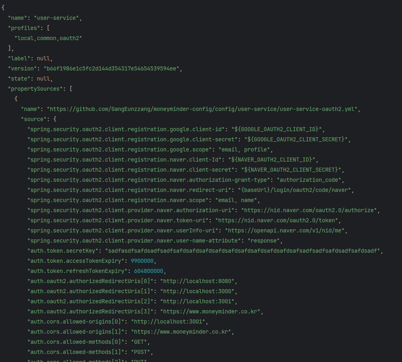Click the profiles array opening bracket
402x362 pixels.
click(x=48, y=28)
